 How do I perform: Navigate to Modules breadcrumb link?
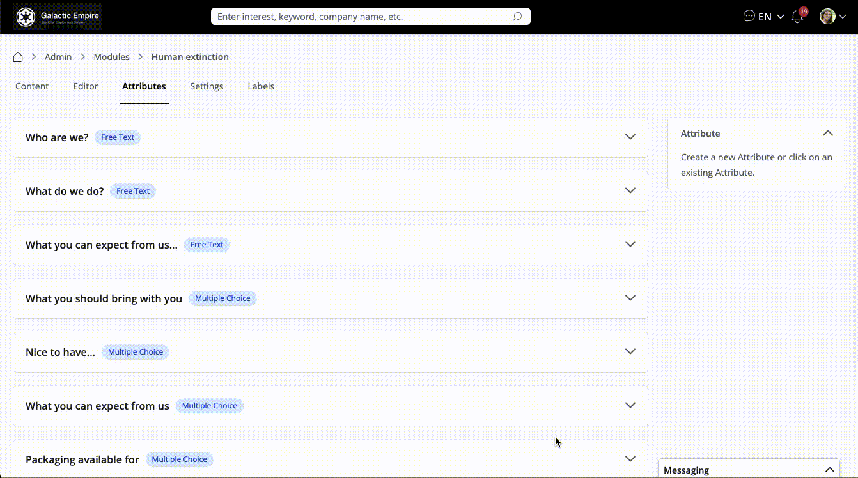[111, 57]
